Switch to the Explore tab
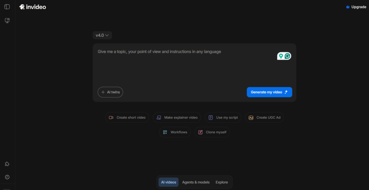 [222, 182]
